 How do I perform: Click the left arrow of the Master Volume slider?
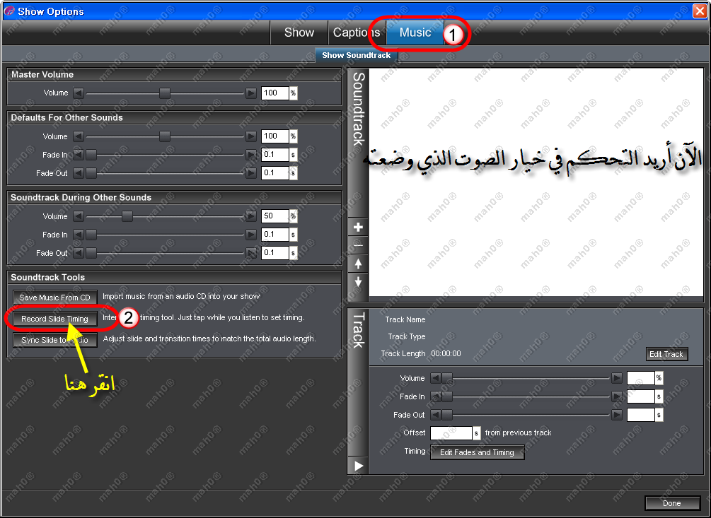[79, 93]
